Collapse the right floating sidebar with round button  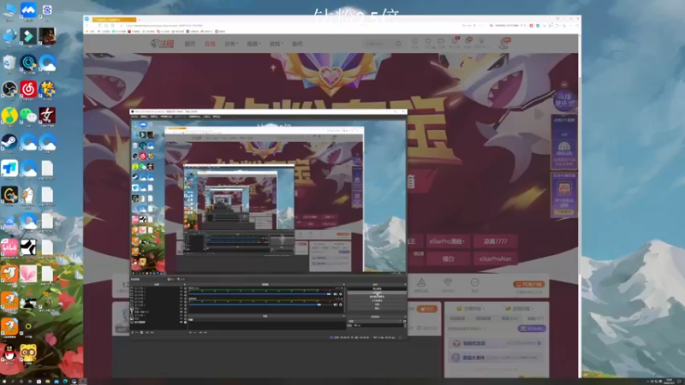564,84
